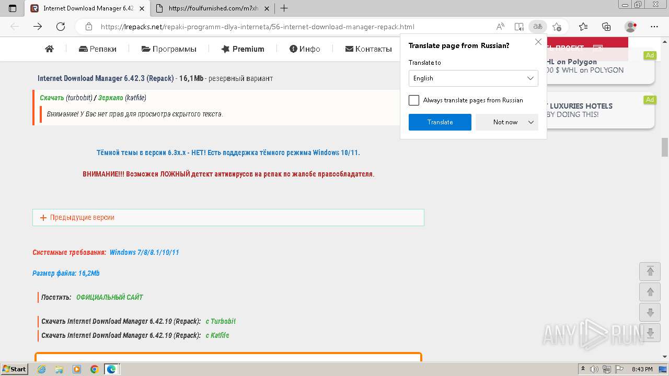Download version 6.42.10 с Turbobit
Viewport: 669px width, 376px height.
coord(221,321)
